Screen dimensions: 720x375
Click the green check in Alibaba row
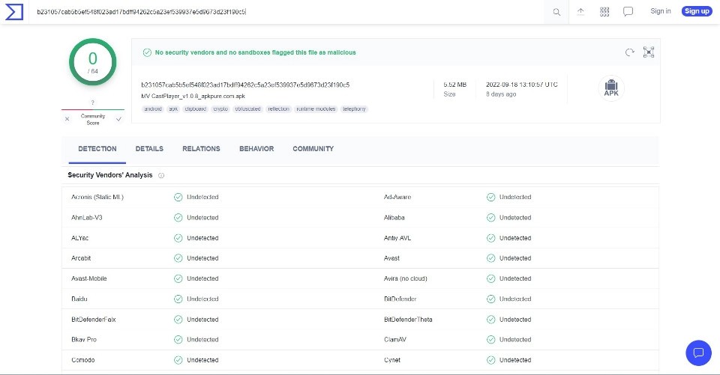[490, 218]
